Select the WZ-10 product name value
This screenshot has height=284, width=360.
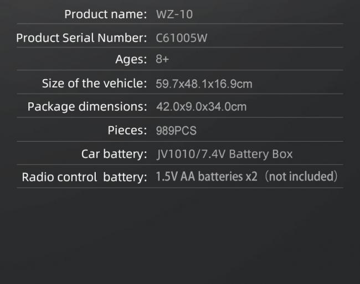pos(174,14)
